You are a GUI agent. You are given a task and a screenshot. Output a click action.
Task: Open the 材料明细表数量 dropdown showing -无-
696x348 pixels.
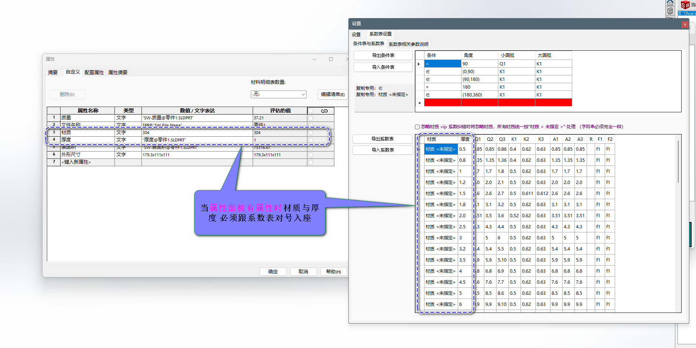tap(279, 94)
